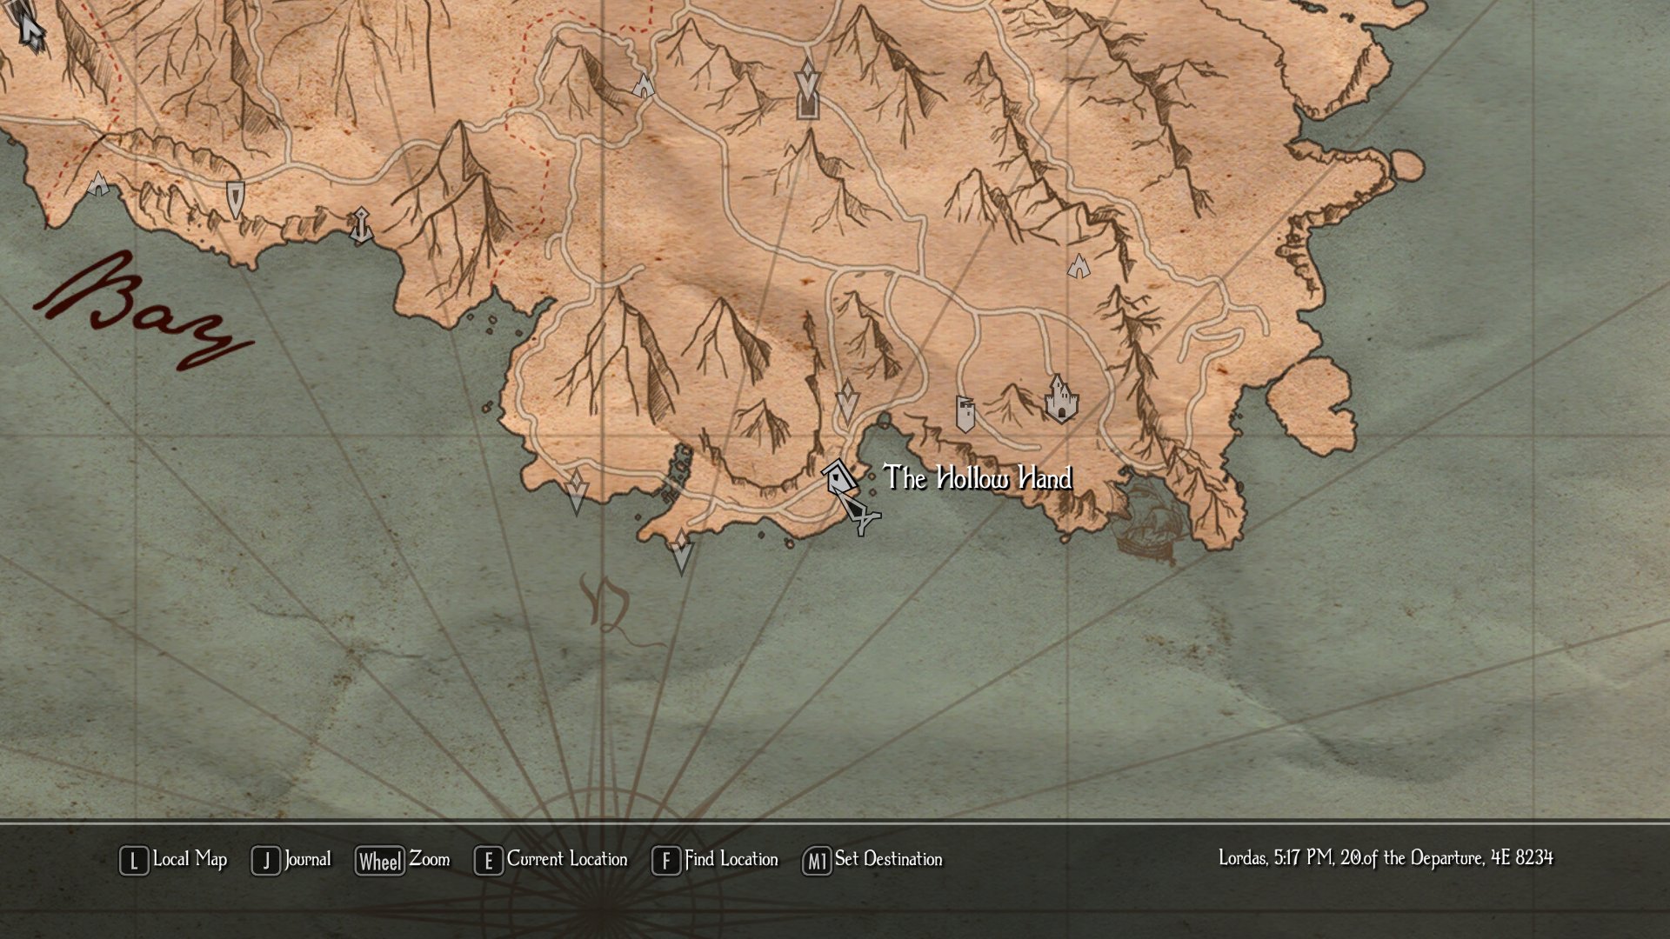
Task: Select the shield-shaped marker near the bay coast
Action: (x=235, y=198)
